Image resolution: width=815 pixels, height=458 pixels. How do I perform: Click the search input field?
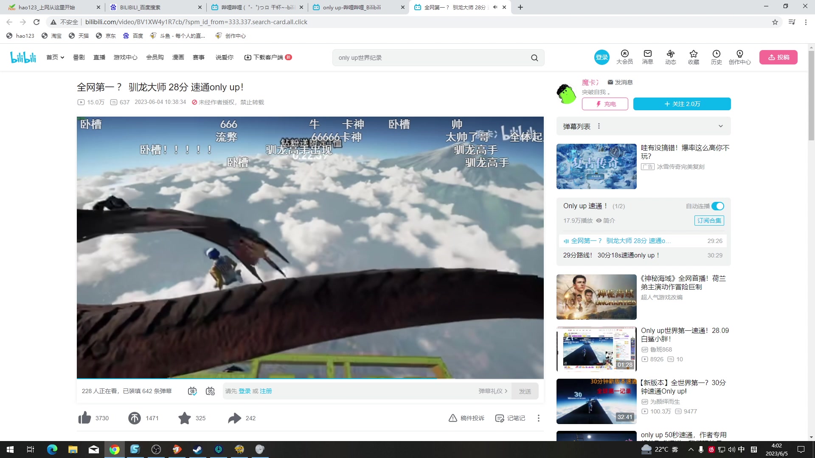pyautogui.click(x=431, y=58)
